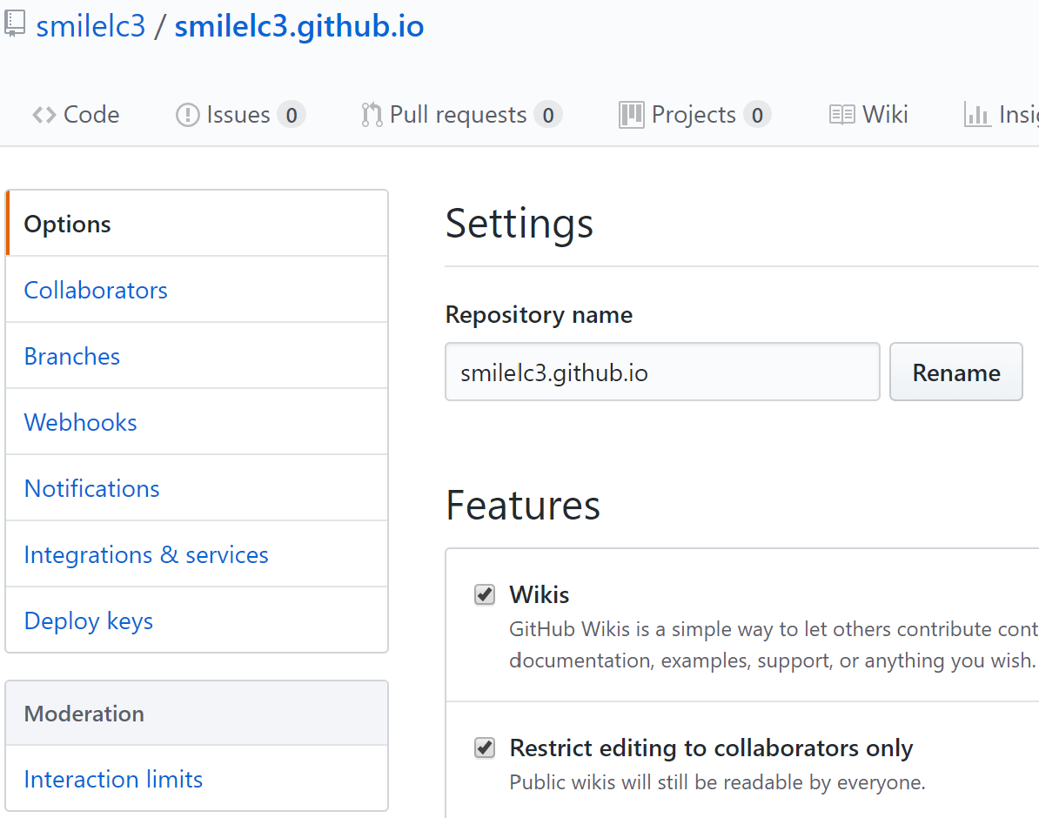Click the Projects board icon
The image size is (1039, 818).
[632, 115]
